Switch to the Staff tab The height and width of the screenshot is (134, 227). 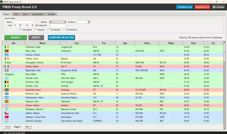point(16,14)
